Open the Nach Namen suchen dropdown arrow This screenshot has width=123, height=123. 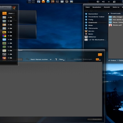click(x=51, y=59)
